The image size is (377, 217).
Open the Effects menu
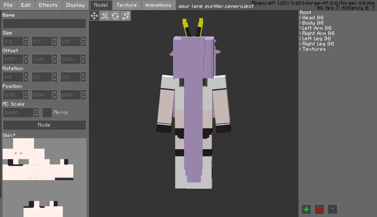pyautogui.click(x=48, y=5)
